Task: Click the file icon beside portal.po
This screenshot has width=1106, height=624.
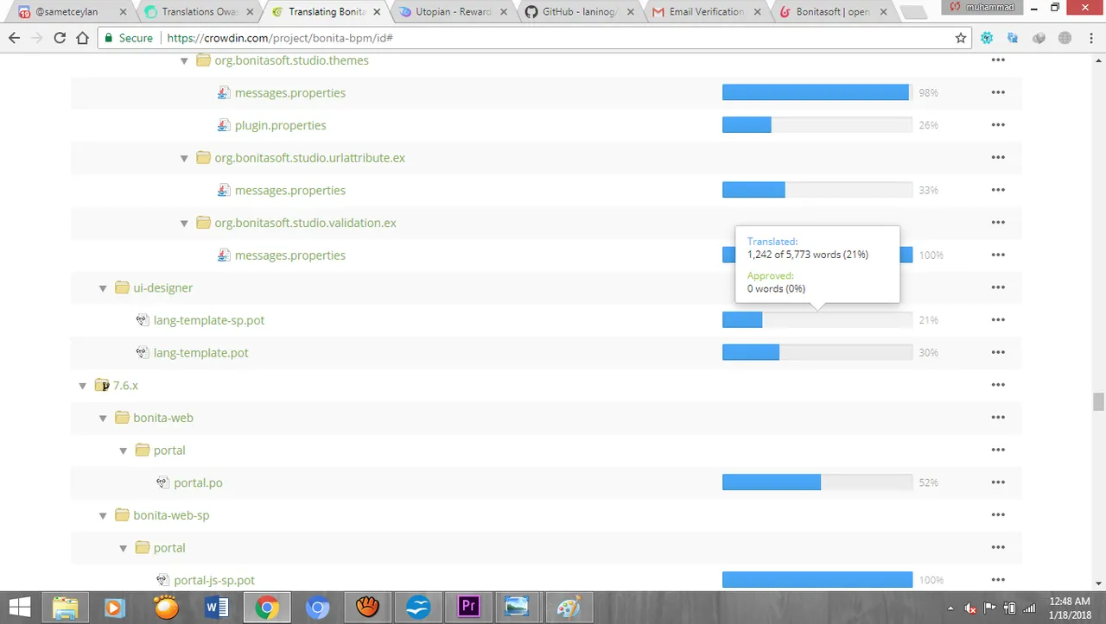Action: tap(162, 482)
